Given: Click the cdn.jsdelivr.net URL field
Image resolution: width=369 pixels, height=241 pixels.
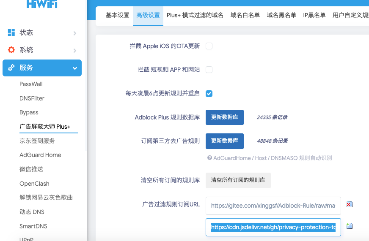Looking at the screenshot, I should tap(273, 227).
